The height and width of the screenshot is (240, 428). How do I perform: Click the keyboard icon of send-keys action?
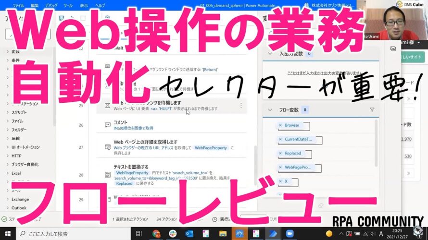108,66
